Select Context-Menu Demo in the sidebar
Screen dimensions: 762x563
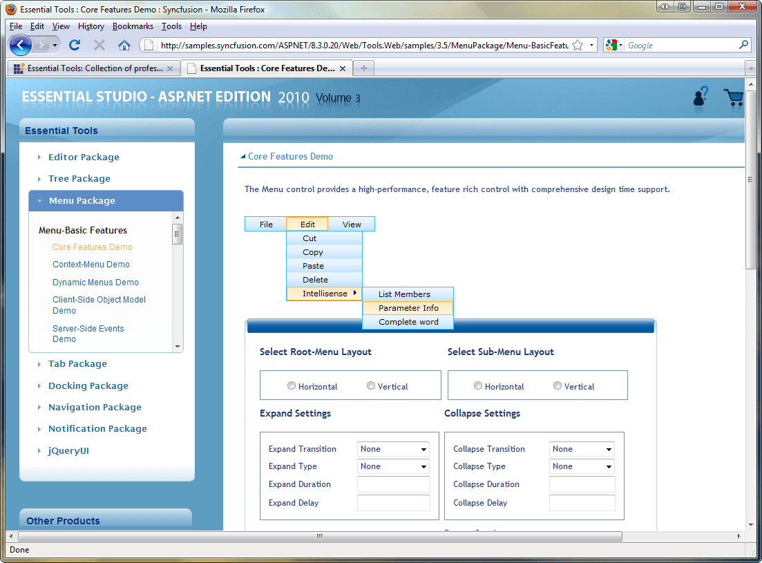click(x=91, y=264)
